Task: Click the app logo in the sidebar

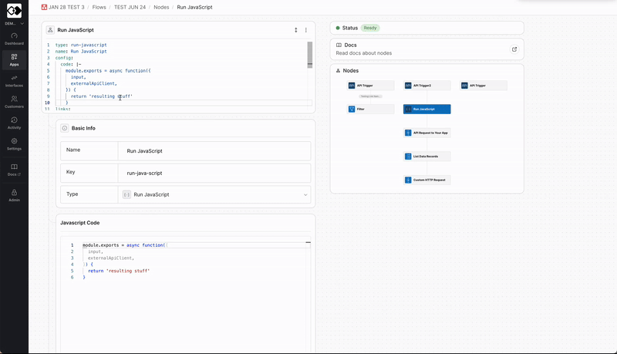Action: [x=14, y=11]
